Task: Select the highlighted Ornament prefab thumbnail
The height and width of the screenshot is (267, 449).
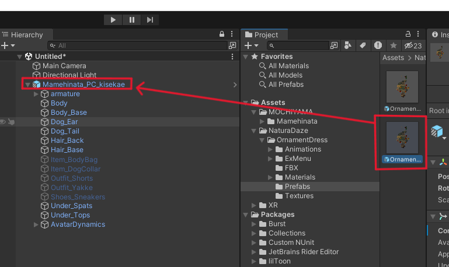Action: pos(402,138)
